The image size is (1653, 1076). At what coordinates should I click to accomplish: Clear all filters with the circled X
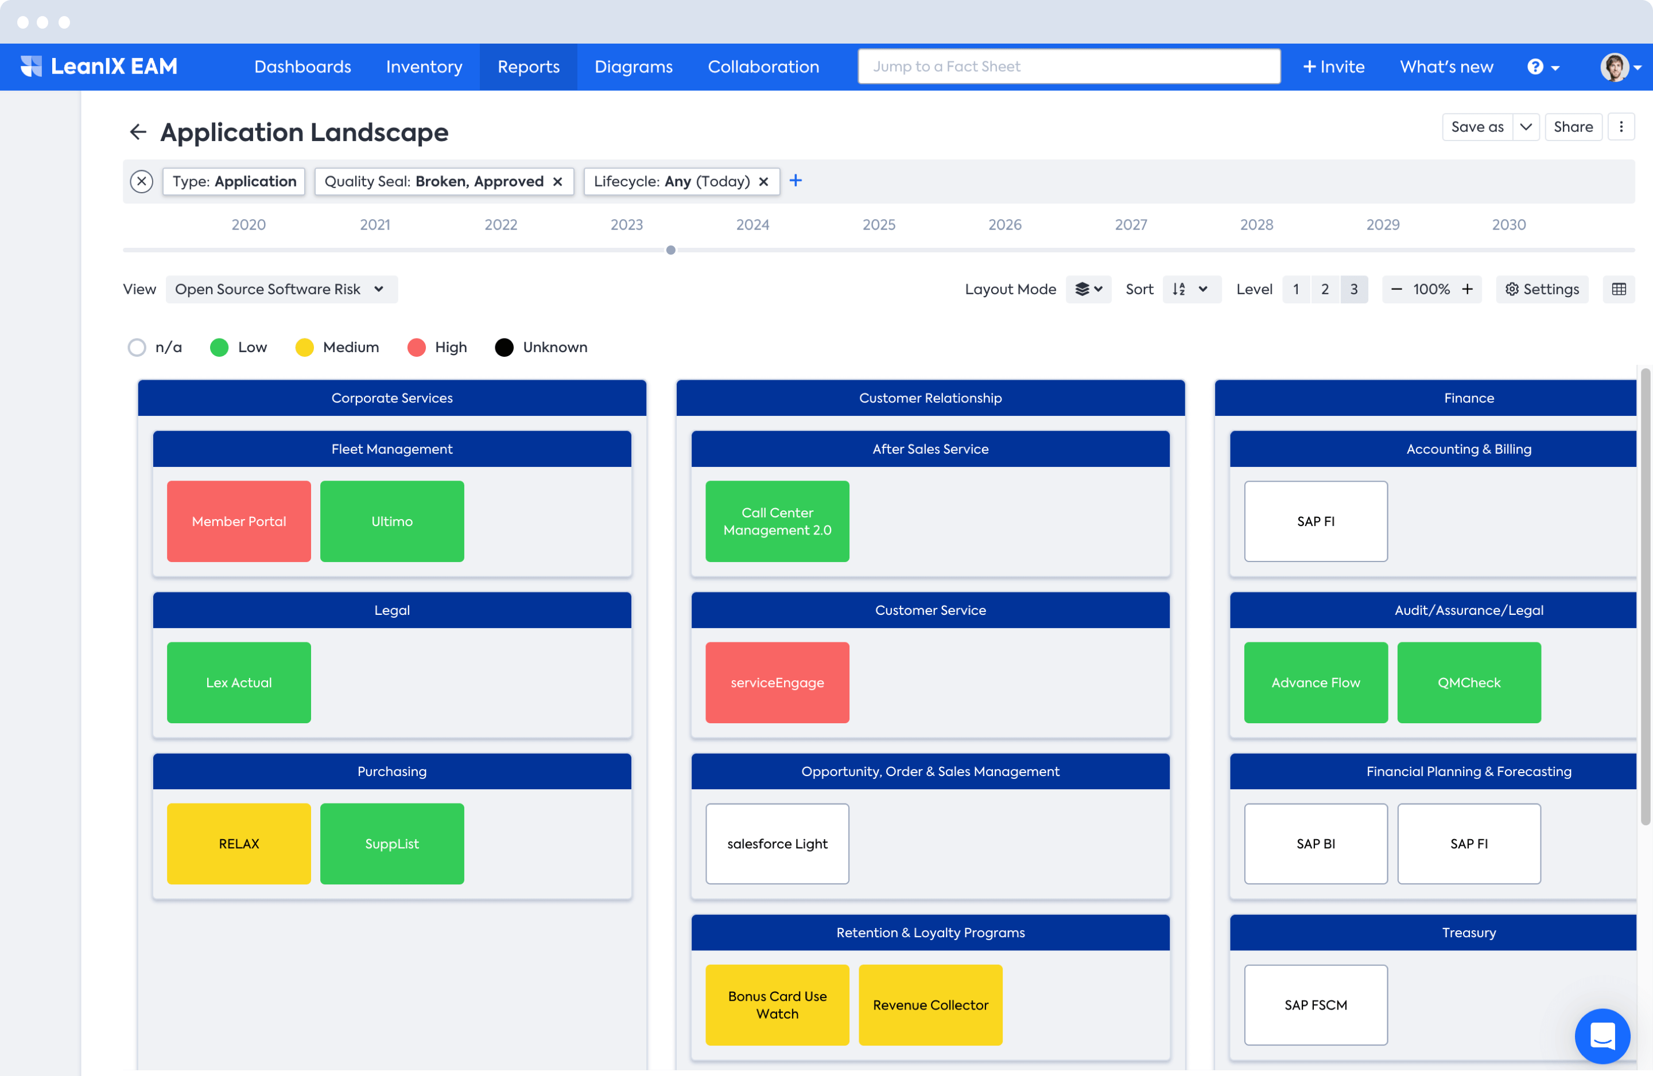142,181
